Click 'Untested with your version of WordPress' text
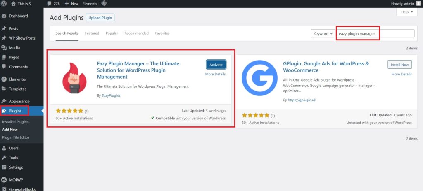Viewport: 423px width, 191px height. 379,123
